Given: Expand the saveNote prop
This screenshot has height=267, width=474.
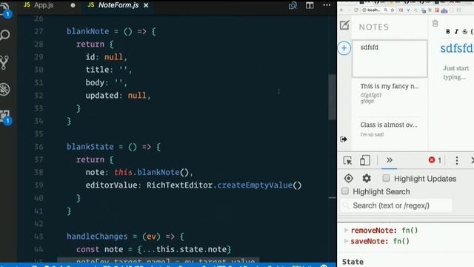Looking at the screenshot, I should click(x=346, y=241).
